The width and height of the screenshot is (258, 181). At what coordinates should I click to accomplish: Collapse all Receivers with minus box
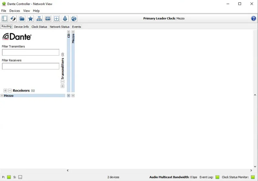(10, 90)
